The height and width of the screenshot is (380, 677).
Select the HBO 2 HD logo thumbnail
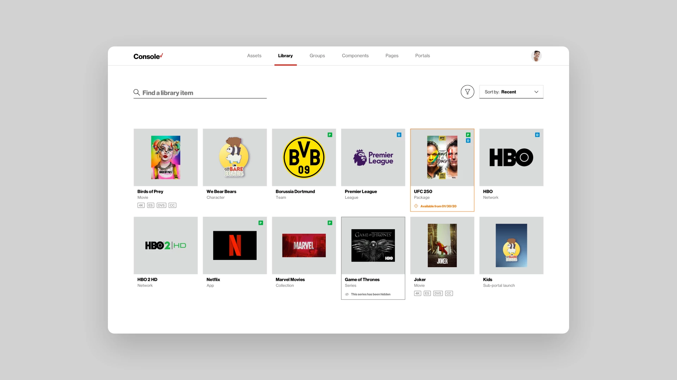[166, 245]
